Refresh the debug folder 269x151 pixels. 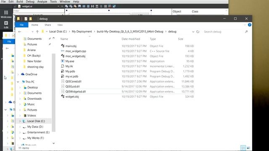[x=198, y=32]
